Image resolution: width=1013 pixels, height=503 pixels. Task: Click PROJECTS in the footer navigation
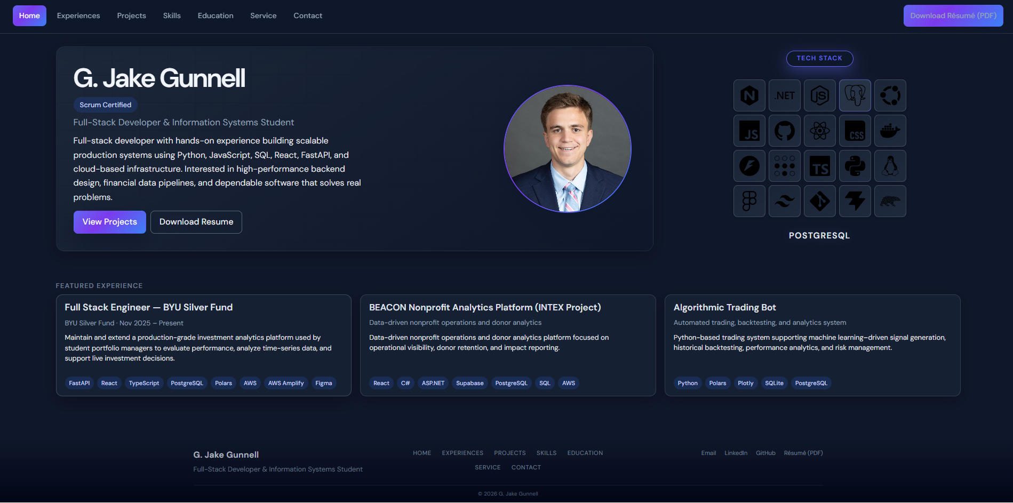point(510,453)
